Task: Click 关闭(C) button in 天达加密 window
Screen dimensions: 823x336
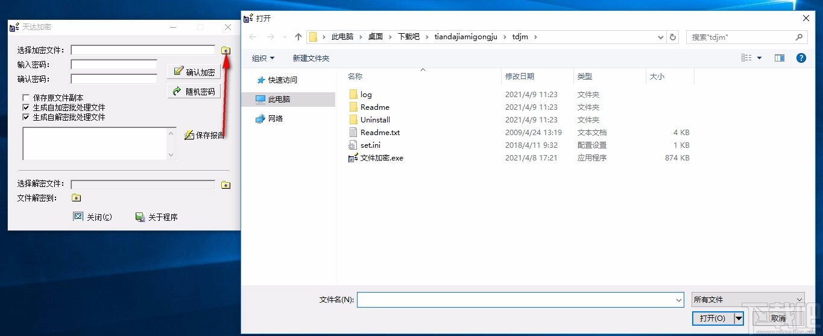Action: (92, 217)
